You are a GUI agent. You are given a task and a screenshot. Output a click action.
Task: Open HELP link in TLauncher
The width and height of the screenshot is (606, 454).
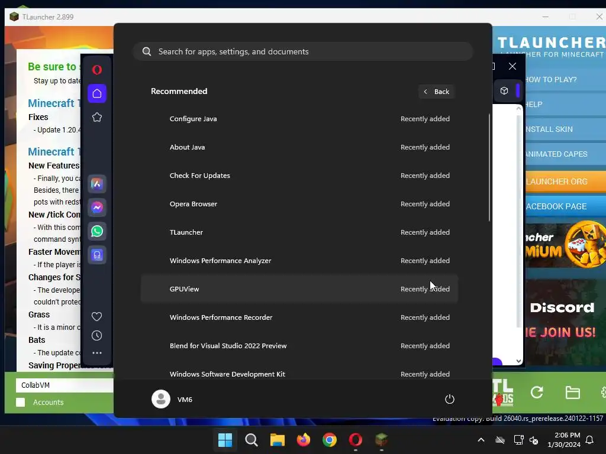(x=565, y=104)
